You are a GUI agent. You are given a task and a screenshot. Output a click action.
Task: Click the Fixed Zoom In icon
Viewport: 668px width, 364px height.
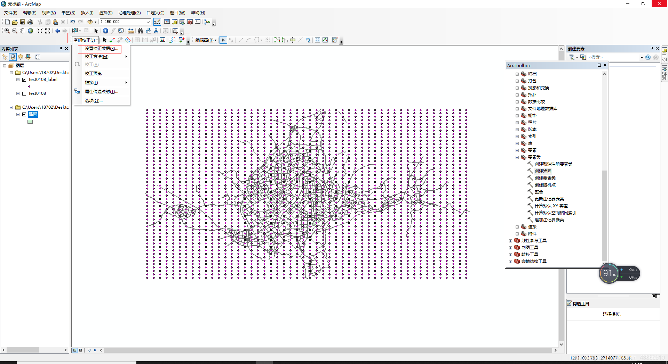40,31
